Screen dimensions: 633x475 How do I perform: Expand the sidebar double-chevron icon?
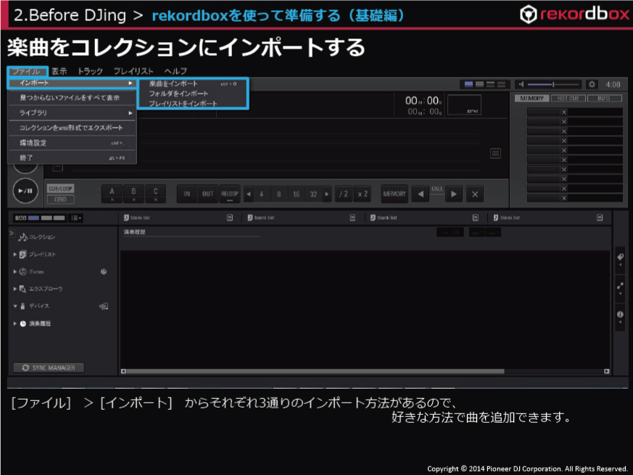12,233
